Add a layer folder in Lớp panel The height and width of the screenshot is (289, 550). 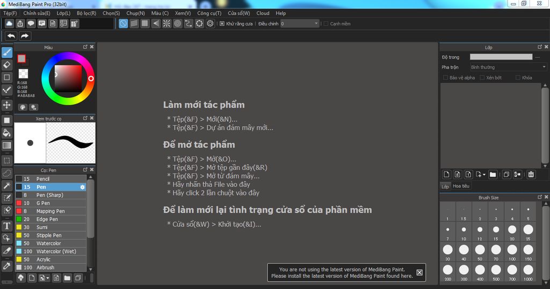(x=493, y=174)
